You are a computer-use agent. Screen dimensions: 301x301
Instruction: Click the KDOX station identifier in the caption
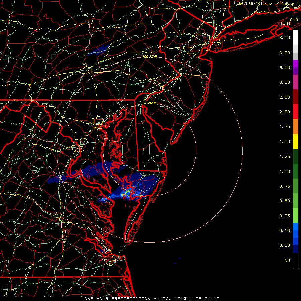(166, 299)
